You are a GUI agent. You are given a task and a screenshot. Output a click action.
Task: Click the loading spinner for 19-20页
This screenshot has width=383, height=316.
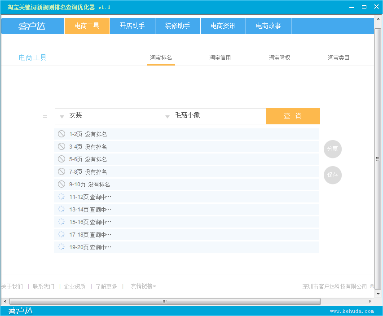62,247
